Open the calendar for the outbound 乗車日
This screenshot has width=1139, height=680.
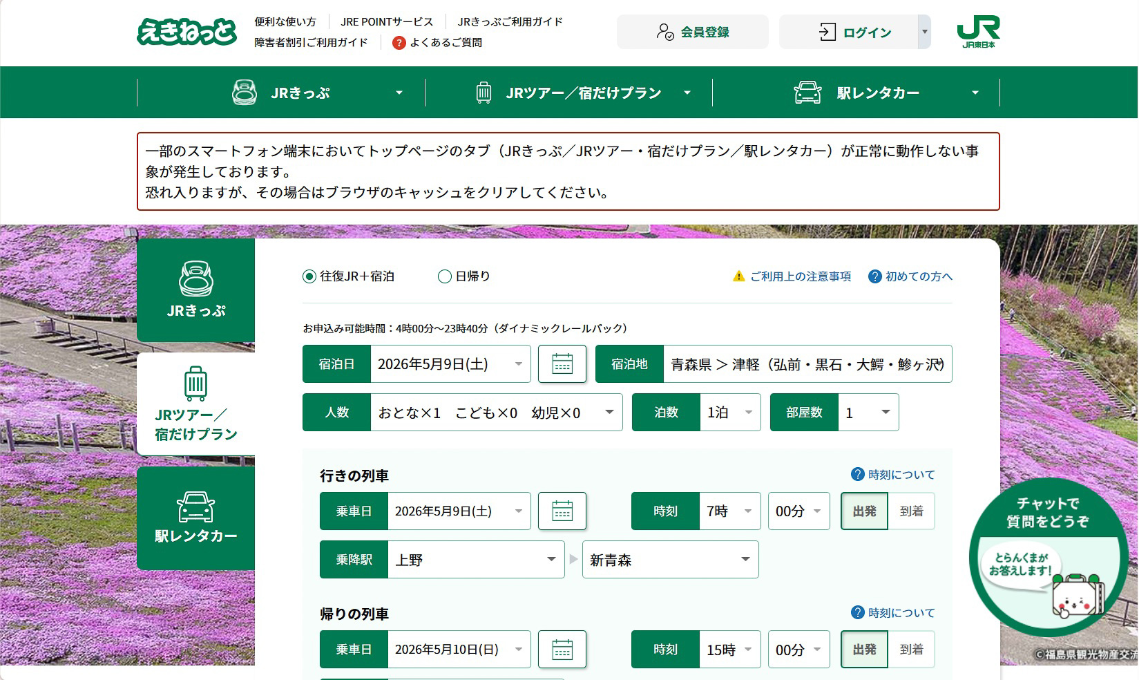coord(562,511)
